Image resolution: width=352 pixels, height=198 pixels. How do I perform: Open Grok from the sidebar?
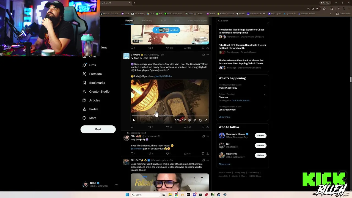click(x=89, y=65)
